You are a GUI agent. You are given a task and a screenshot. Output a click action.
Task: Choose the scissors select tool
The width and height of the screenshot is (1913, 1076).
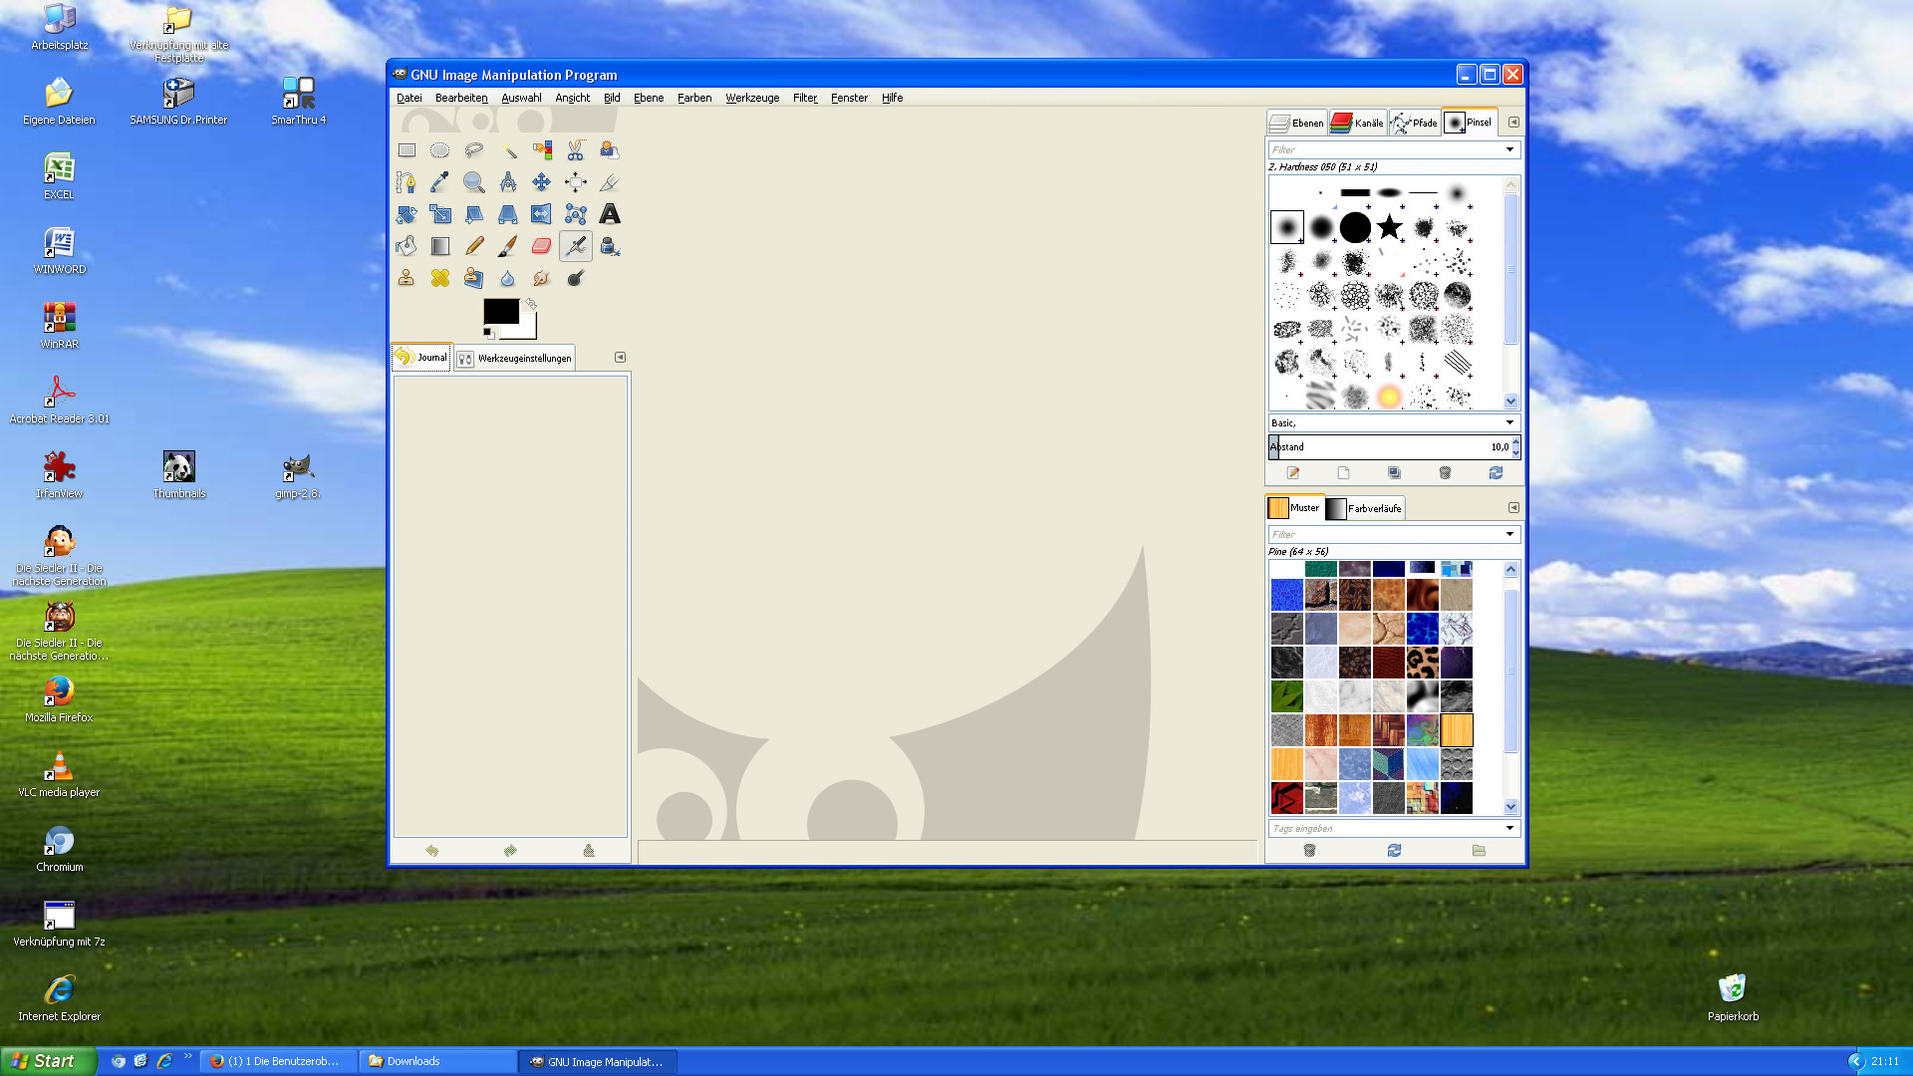pyautogui.click(x=575, y=150)
